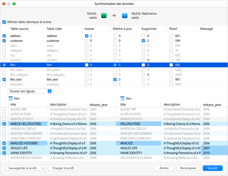The width and height of the screenshot is (228, 176).
Task: Check the ALONE TRIP row checkbox
Action: coord(4,109)
